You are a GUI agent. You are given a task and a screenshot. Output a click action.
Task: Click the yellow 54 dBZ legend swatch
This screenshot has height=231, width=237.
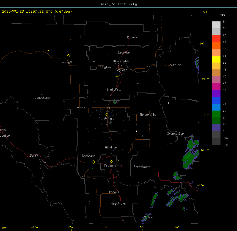click(x=216, y=59)
